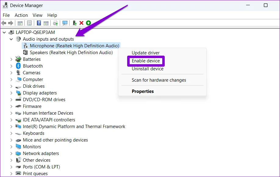
Task: Click the Scan for hardware changes monitor icon
Action: click(x=65, y=23)
